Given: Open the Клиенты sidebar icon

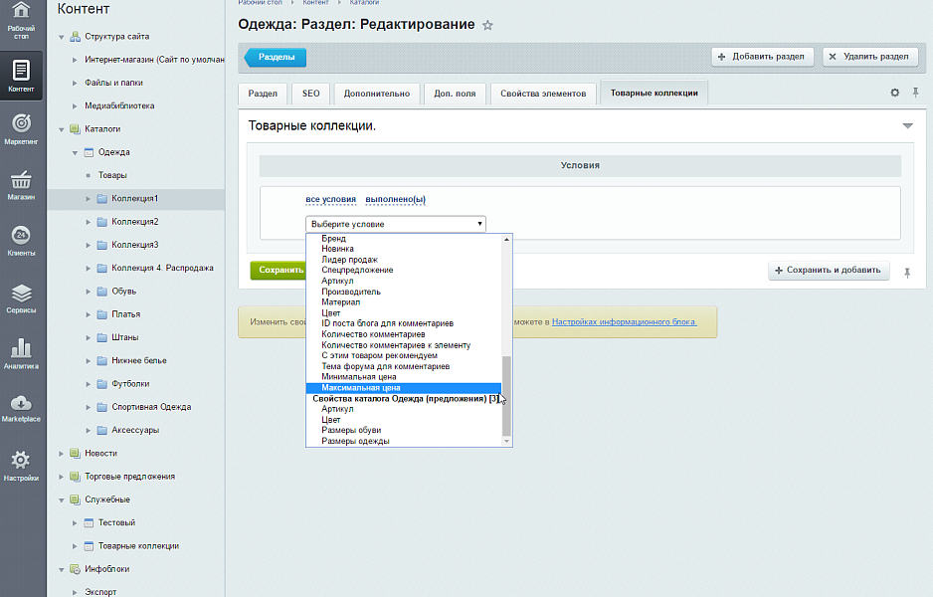Looking at the screenshot, I should point(22,240).
